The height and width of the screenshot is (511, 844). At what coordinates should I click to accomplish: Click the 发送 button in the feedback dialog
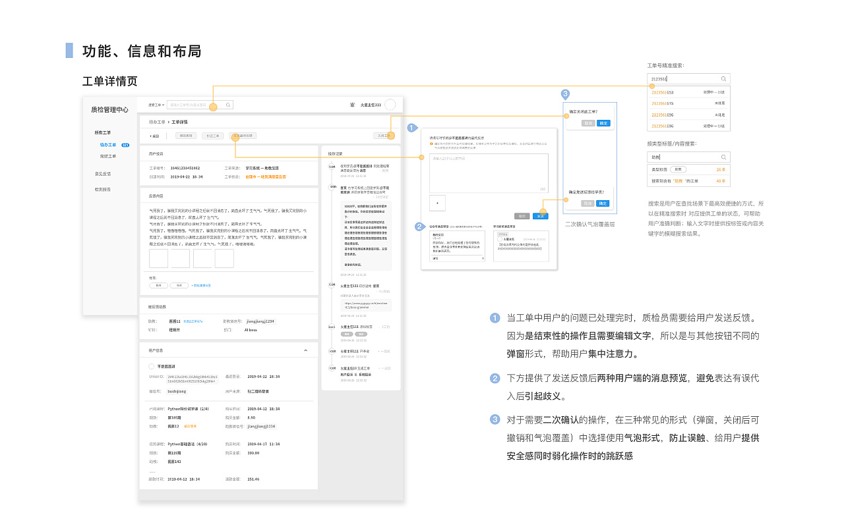541,216
